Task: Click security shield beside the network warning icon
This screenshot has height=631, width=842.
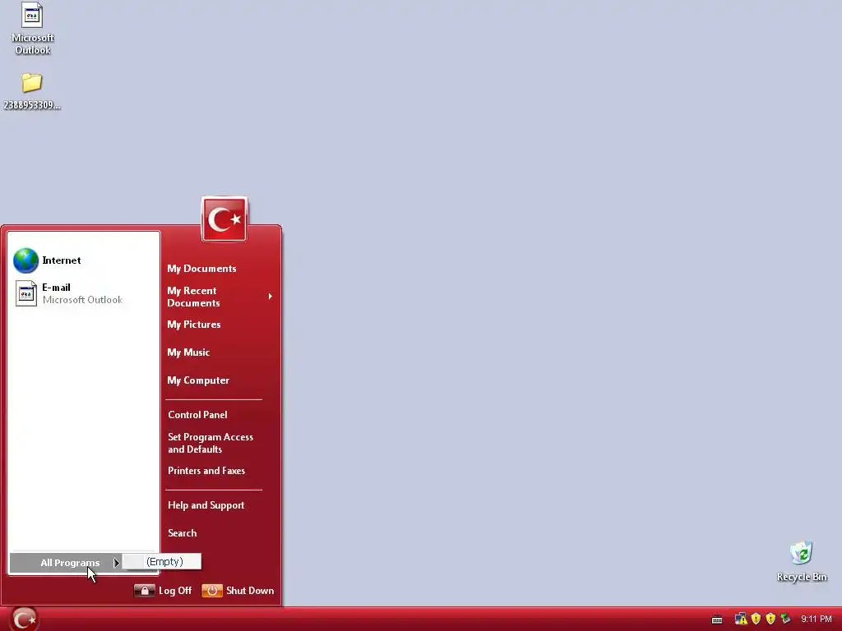Action: point(756,619)
